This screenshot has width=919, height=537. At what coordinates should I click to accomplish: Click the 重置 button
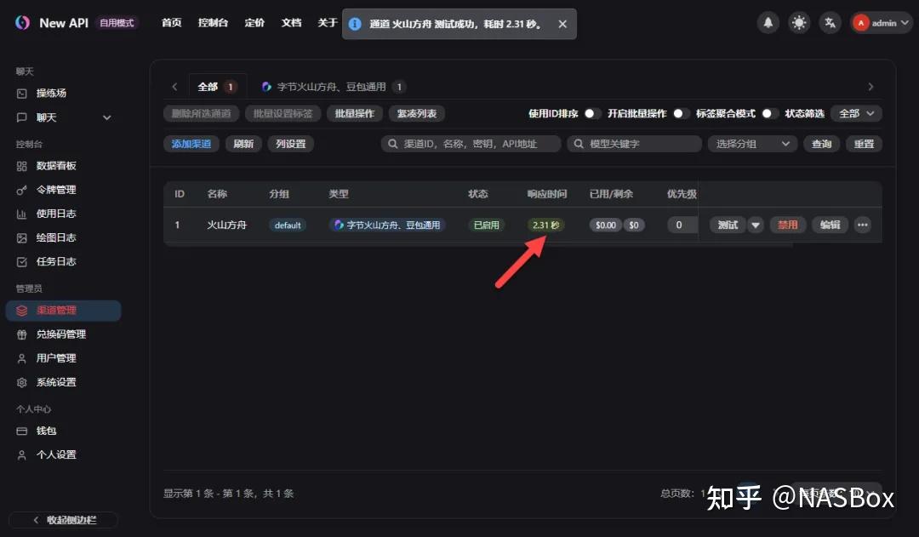coord(864,144)
